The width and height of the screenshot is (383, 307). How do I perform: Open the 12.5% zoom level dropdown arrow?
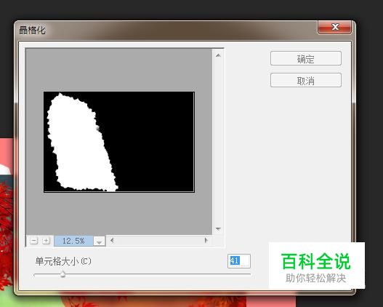[99, 241]
